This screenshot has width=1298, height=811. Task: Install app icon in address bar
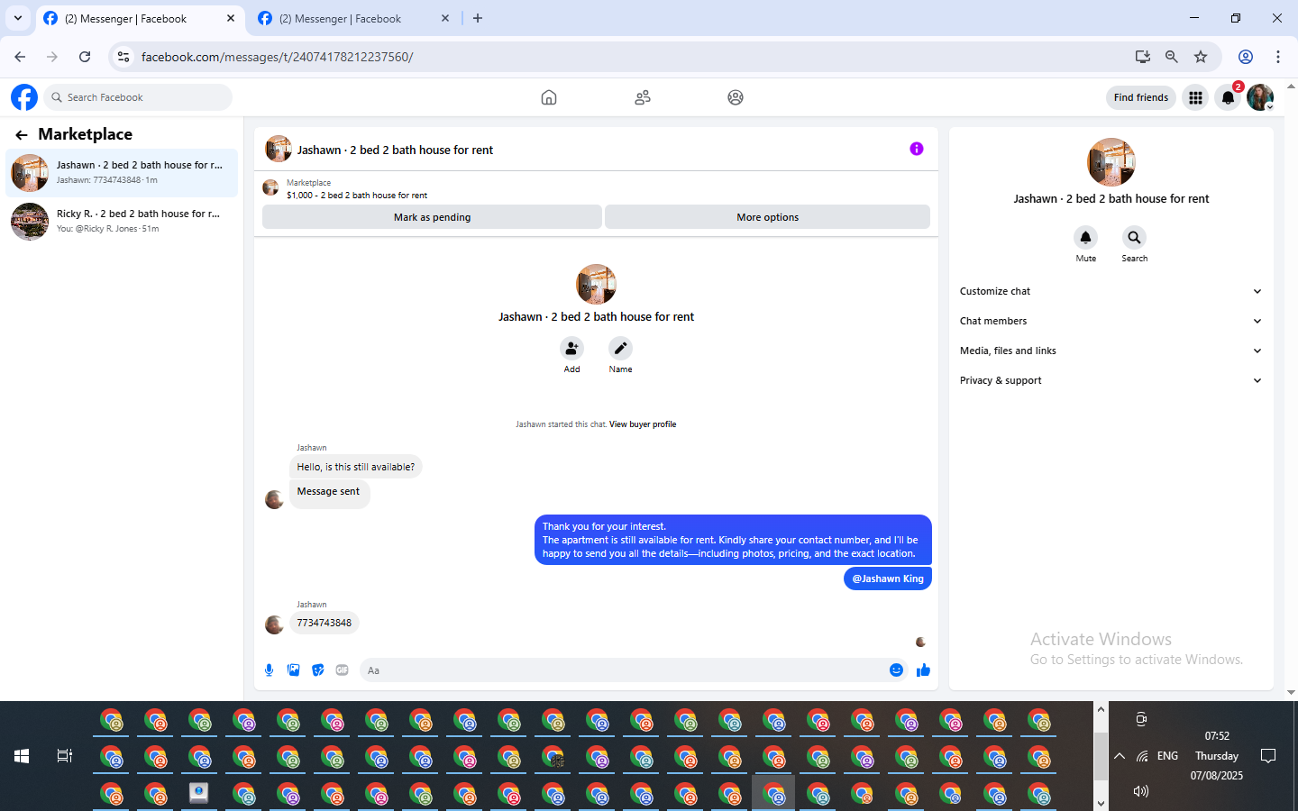point(1143,57)
